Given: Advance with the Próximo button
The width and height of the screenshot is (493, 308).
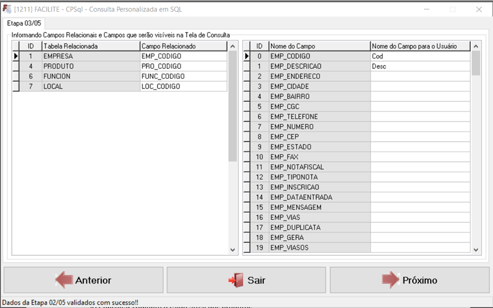Looking at the screenshot, I should (x=410, y=280).
